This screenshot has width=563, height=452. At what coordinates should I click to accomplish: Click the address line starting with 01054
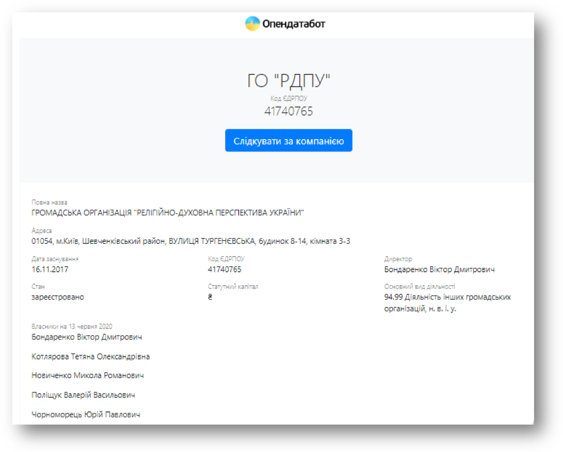(191, 241)
